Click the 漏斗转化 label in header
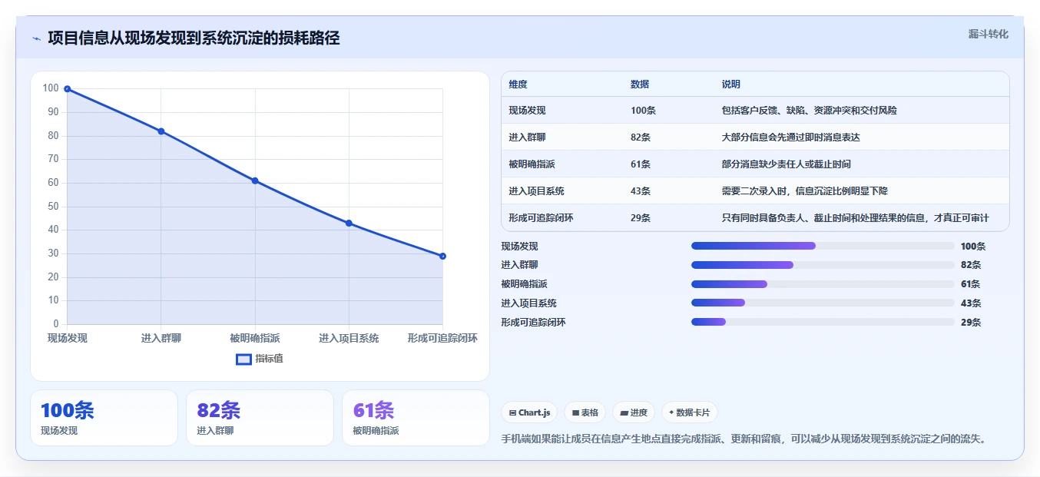The image size is (1040, 477). (988, 35)
